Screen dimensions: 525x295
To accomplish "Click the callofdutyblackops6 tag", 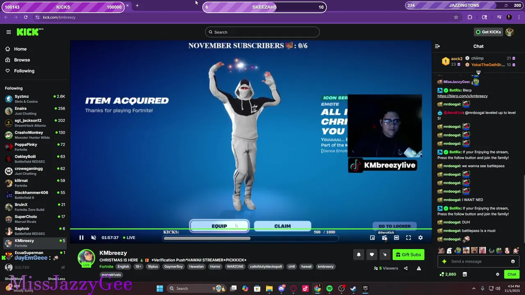I will [x=266, y=266].
